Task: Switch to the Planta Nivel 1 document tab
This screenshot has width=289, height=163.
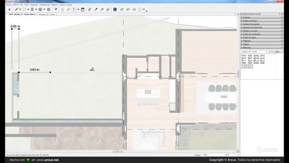Action: [x=22, y=14]
